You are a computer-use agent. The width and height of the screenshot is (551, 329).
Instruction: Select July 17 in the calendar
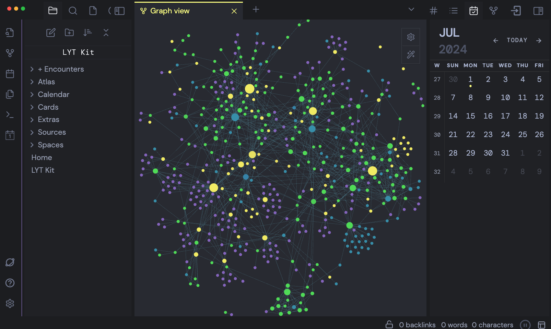pyautogui.click(x=505, y=116)
